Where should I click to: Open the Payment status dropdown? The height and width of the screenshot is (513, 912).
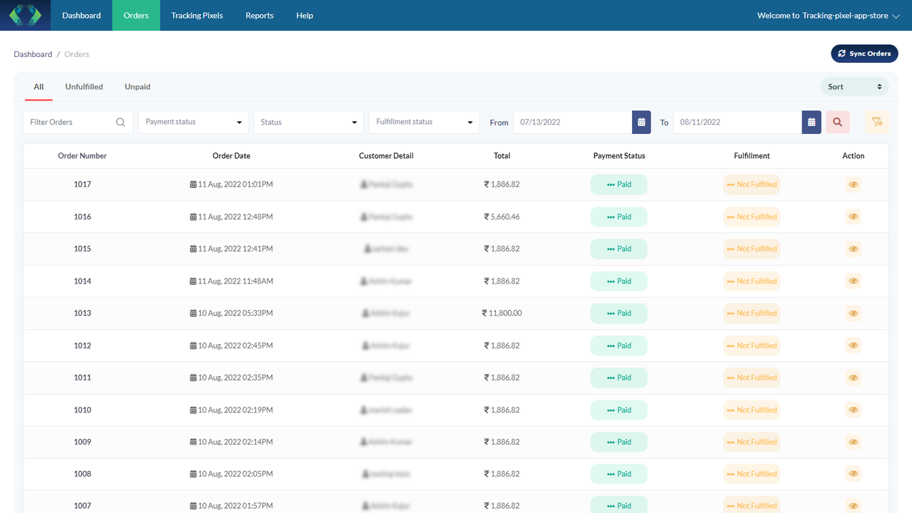[x=193, y=122]
